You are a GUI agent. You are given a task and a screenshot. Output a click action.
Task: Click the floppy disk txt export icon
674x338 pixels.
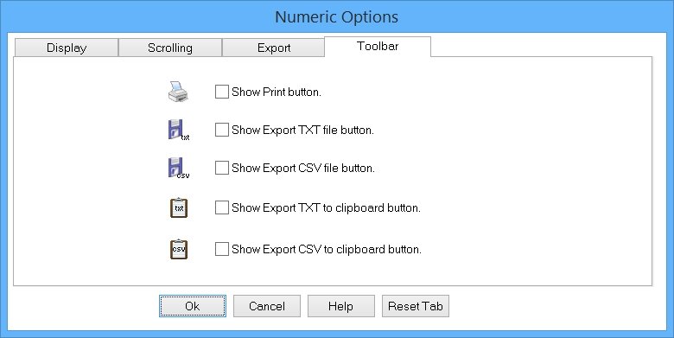coord(178,130)
